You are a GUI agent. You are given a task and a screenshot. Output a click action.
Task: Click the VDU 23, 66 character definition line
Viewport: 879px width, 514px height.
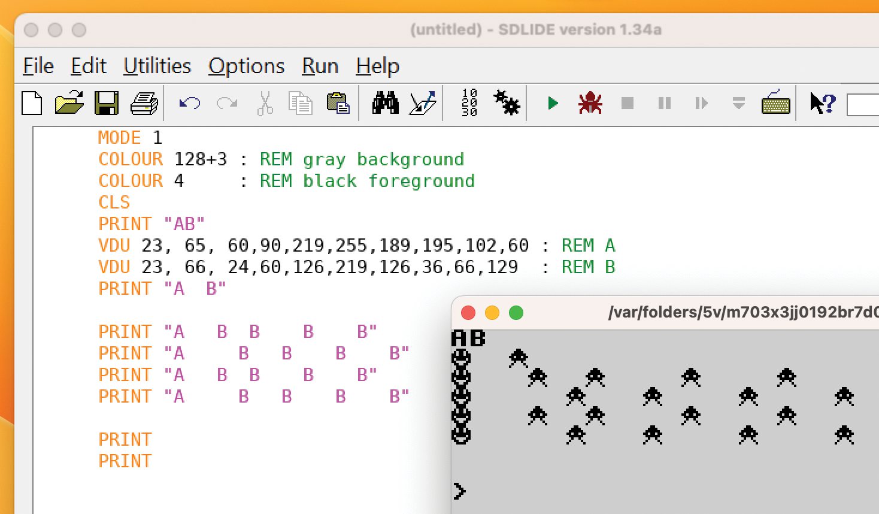tap(308, 267)
